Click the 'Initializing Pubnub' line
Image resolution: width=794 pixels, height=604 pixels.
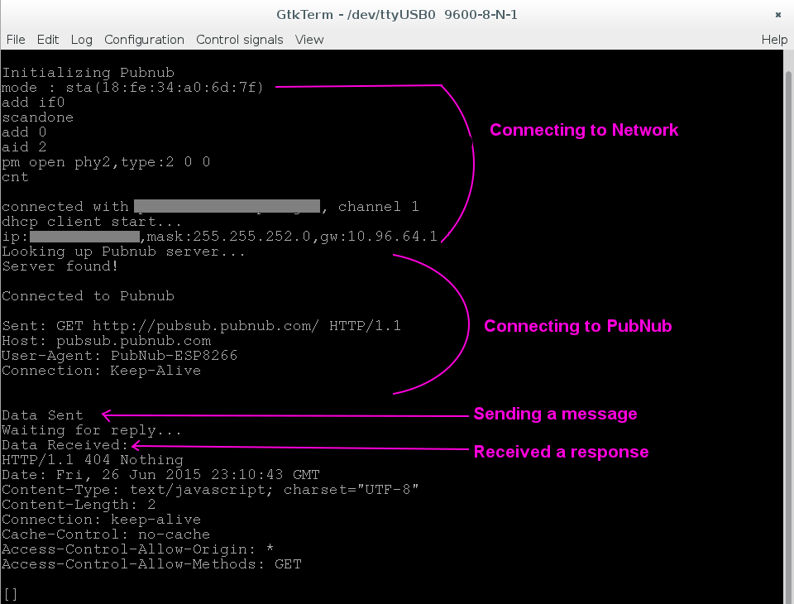88,73
